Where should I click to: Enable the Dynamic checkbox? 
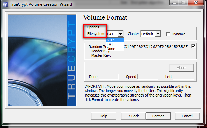168,34
